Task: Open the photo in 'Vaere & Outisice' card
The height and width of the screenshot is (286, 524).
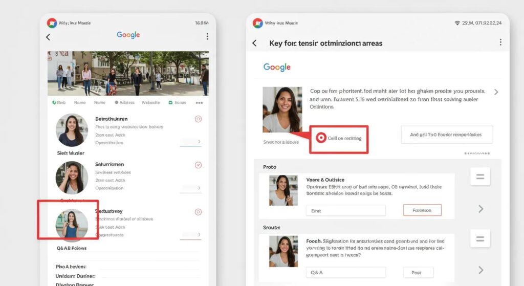Action: (283, 190)
